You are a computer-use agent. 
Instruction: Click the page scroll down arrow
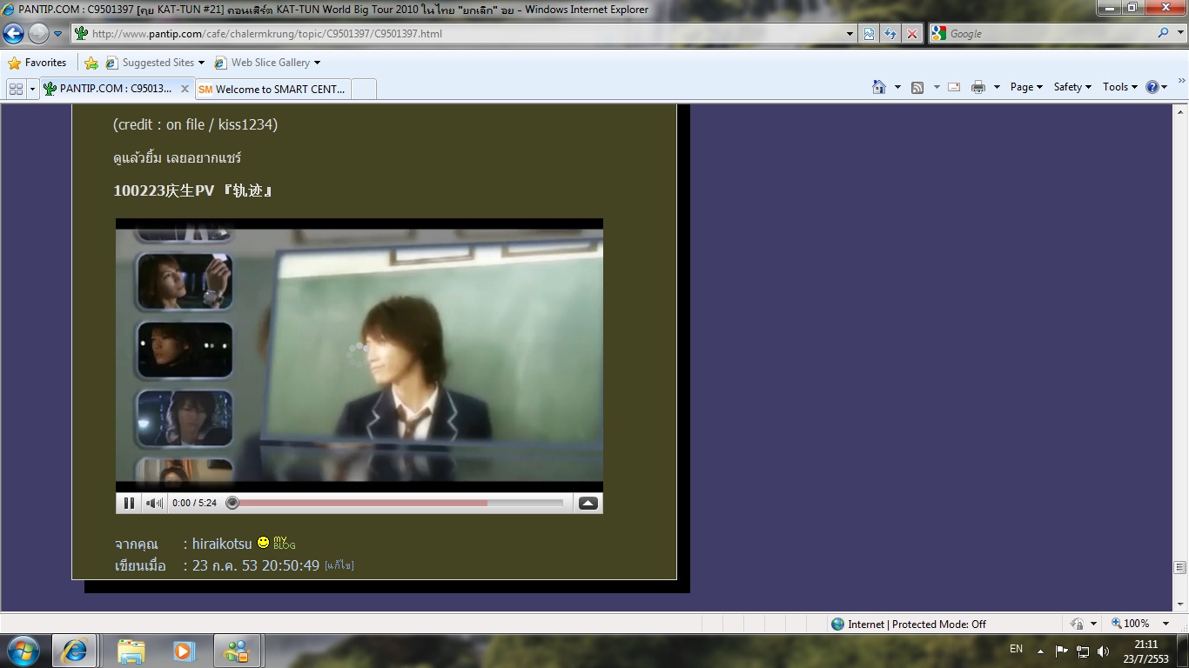[x=1180, y=604]
